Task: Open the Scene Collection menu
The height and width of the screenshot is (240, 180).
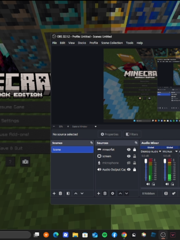Action: pos(112,43)
